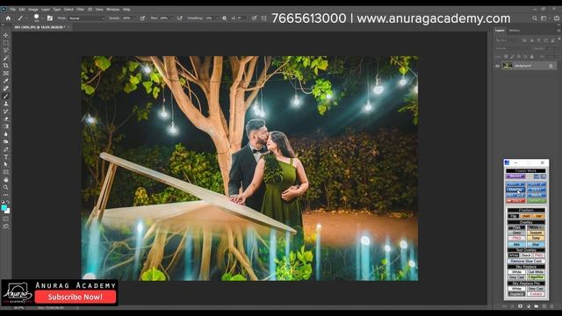
Task: Click Remove Blue Cast button in plugin panel
Action: point(526,262)
